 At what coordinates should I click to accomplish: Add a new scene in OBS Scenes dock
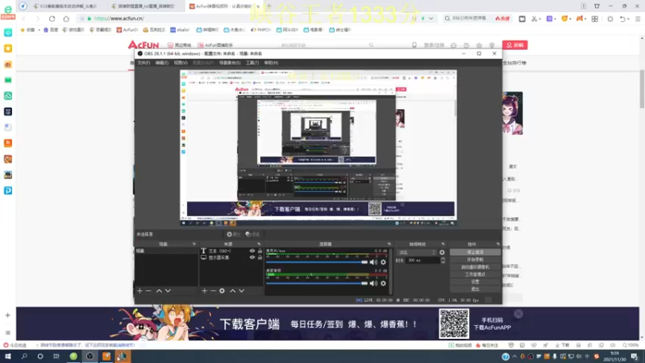tap(139, 291)
